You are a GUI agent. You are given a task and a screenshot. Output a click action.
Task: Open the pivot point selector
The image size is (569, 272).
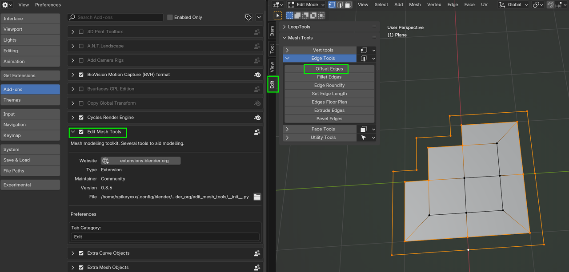coord(538,5)
